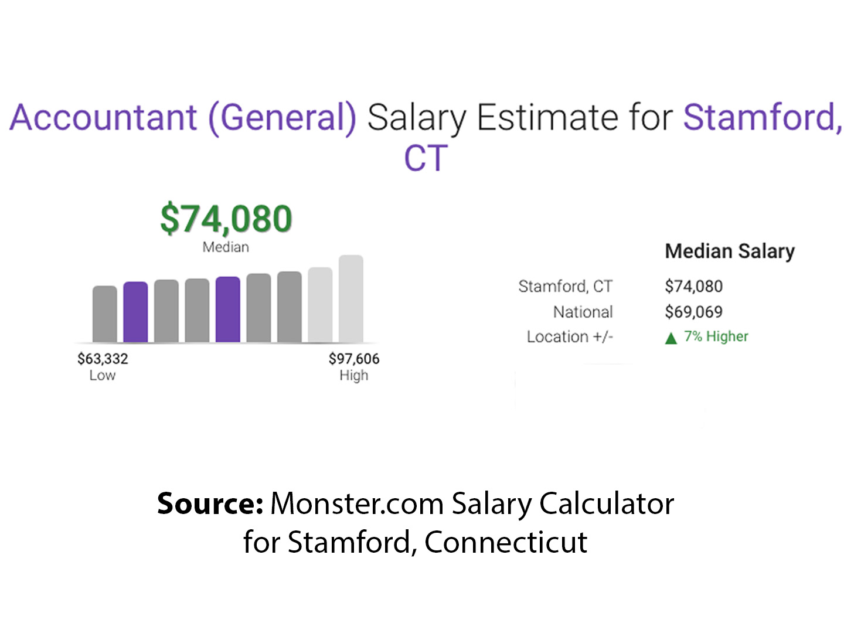Click the tallest light gray bar
Screen dimensions: 844x633
[351, 298]
